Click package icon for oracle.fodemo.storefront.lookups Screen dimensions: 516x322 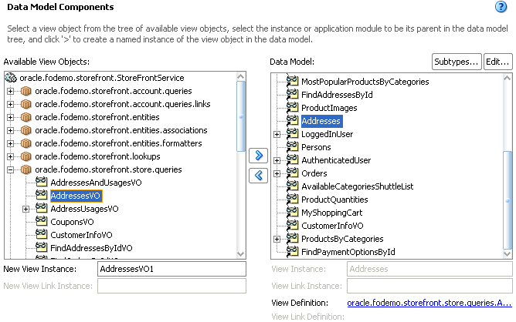(25, 156)
